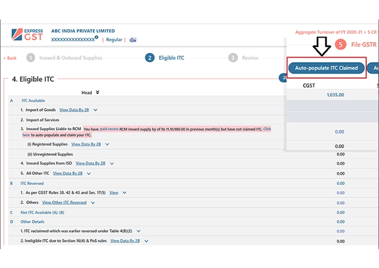Click the GSTN badge icon next to Regular
379x268 pixels.
click(x=133, y=40)
